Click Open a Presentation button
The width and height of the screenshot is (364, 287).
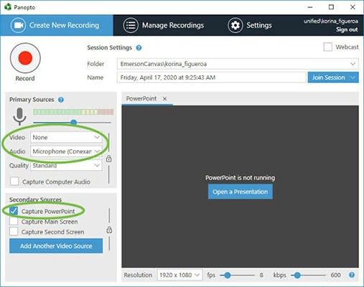click(x=241, y=192)
